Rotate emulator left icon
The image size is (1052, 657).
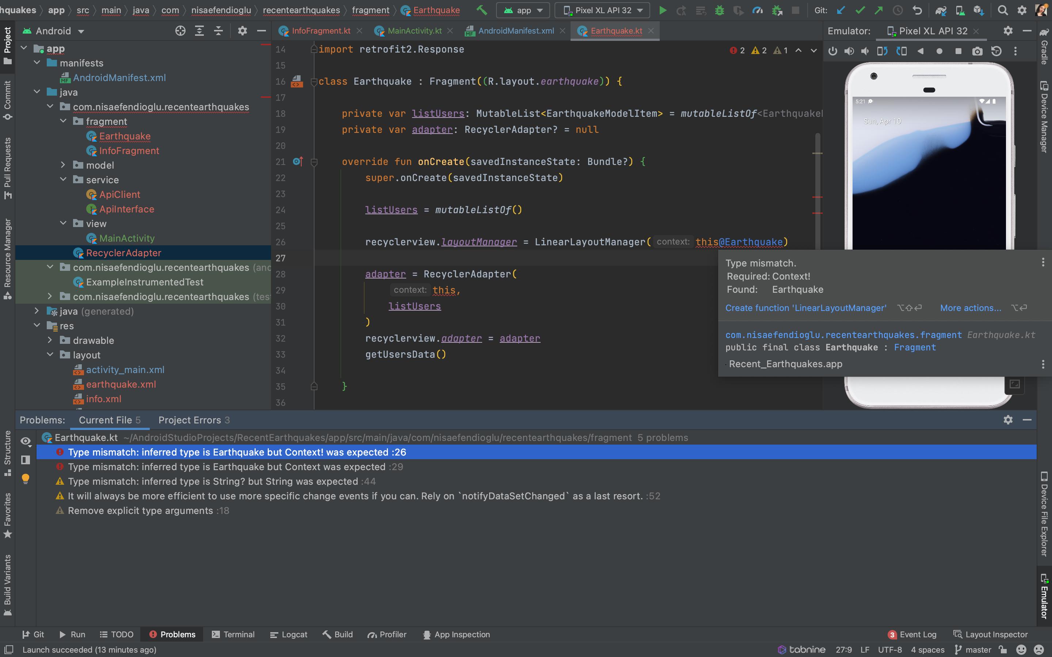[x=882, y=51]
